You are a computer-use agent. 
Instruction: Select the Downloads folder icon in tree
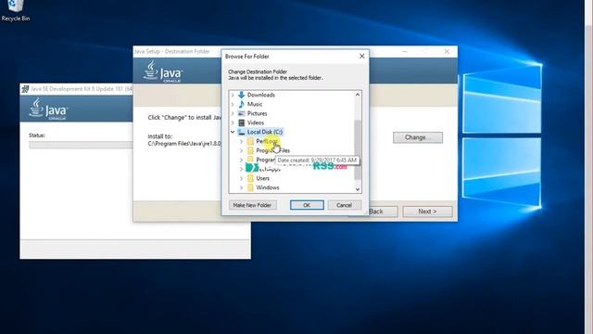[241, 95]
